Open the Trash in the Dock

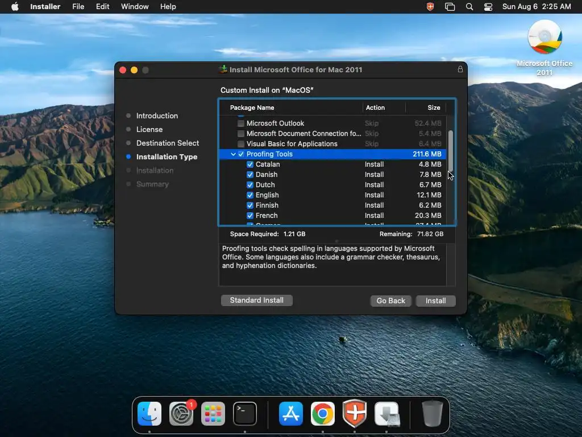tap(433, 414)
